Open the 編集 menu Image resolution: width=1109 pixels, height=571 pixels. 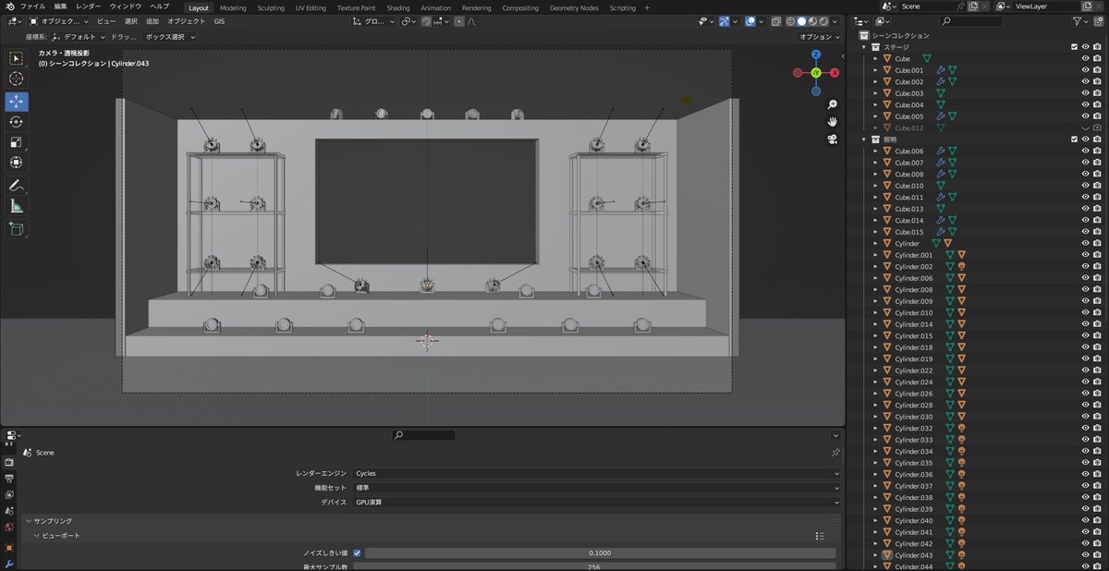click(61, 6)
